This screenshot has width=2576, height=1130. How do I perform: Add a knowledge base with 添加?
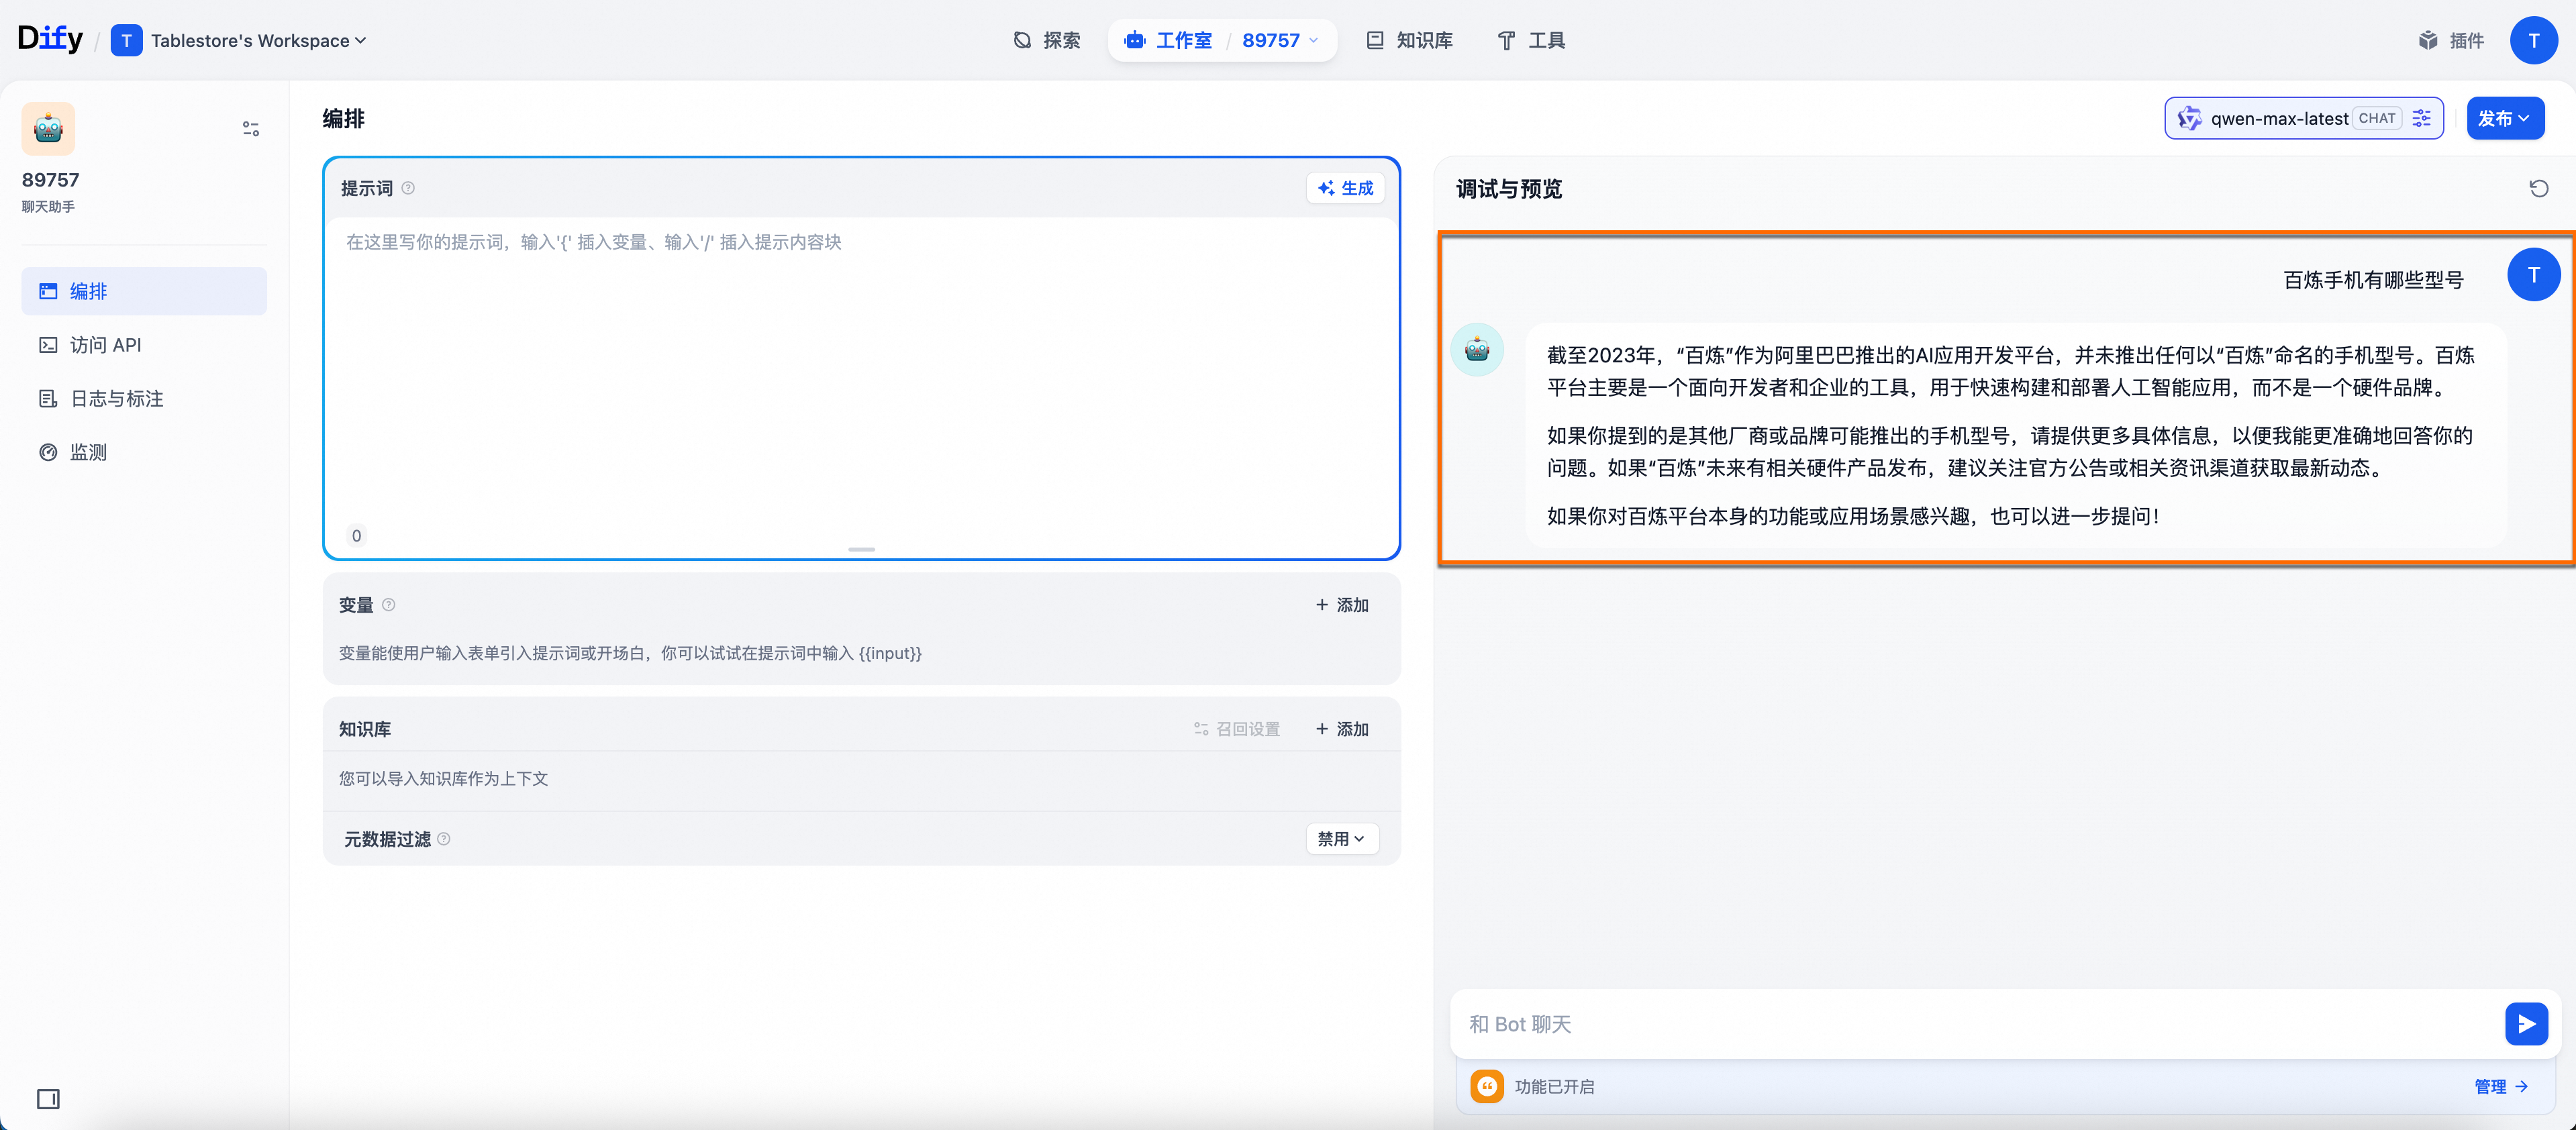click(x=1342, y=729)
